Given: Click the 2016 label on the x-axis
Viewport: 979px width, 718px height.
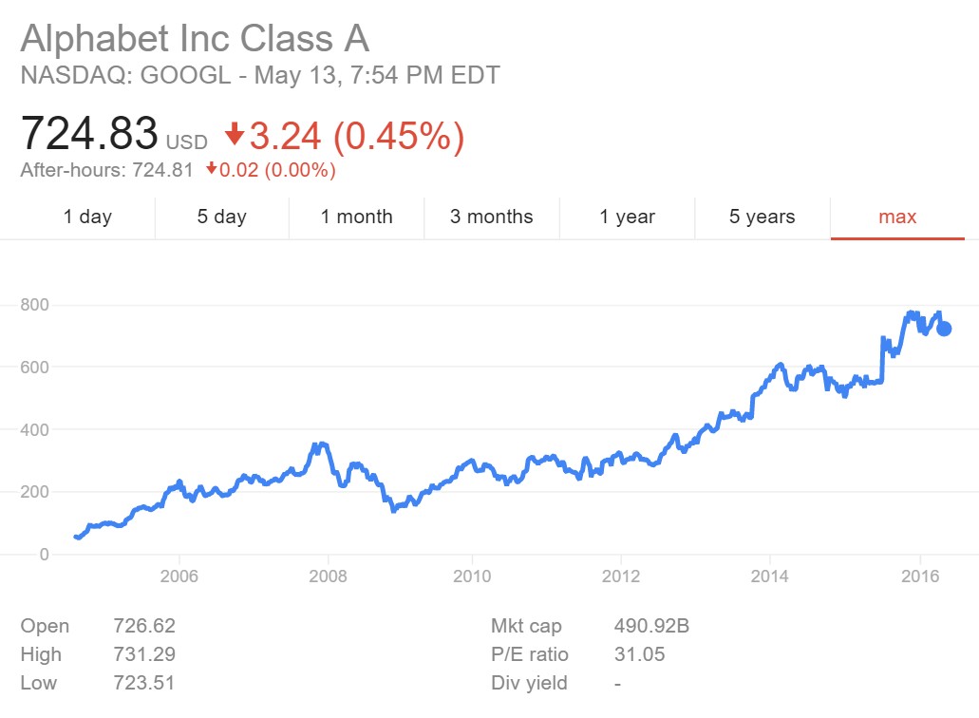Looking at the screenshot, I should coord(916,576).
